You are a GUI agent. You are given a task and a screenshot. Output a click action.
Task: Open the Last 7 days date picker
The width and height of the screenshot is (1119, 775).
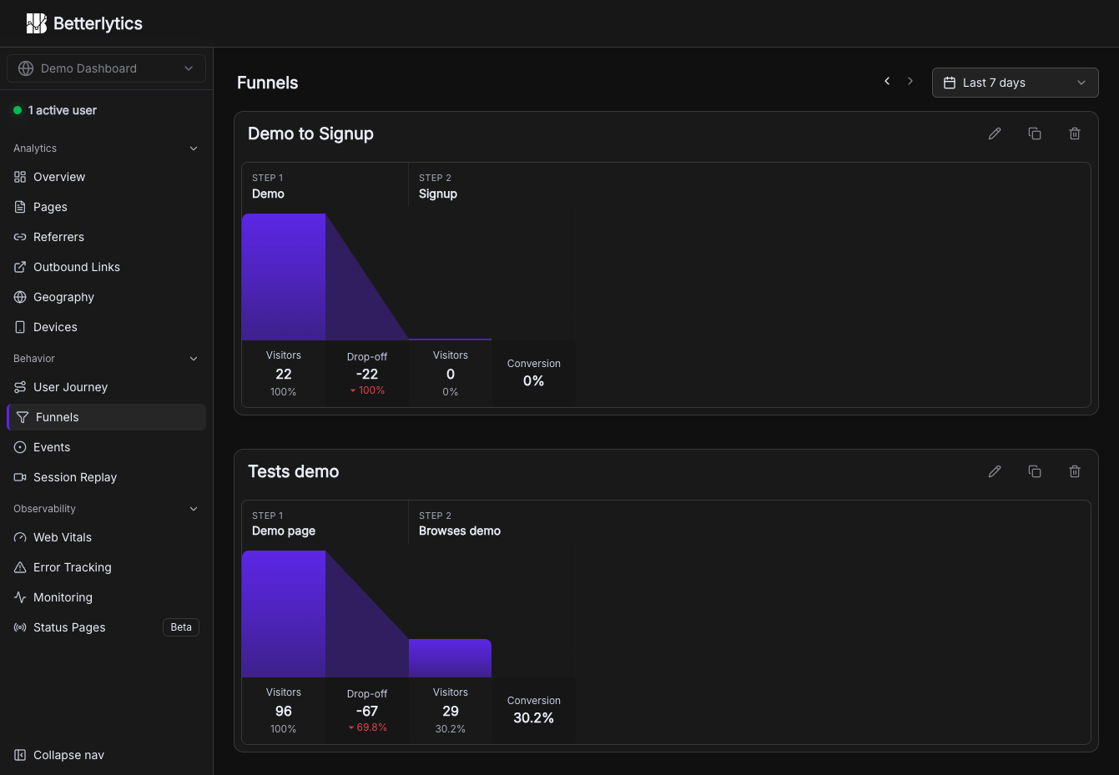(x=1015, y=83)
